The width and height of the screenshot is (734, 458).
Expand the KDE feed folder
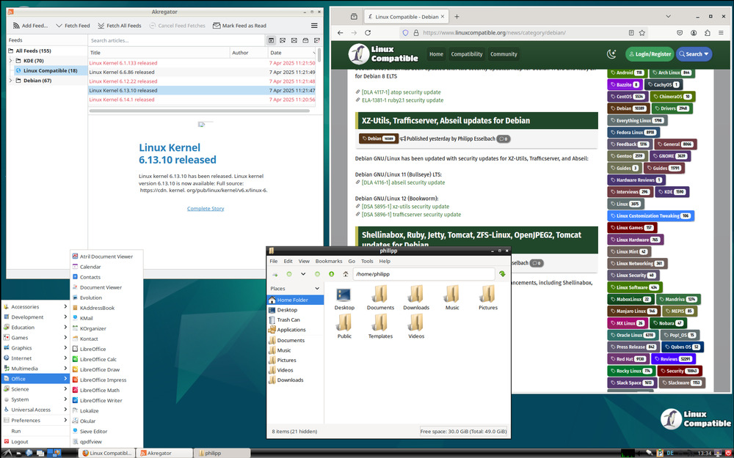10,61
